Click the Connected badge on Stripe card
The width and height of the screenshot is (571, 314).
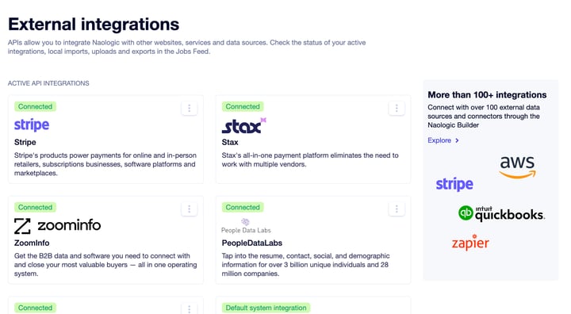point(36,106)
